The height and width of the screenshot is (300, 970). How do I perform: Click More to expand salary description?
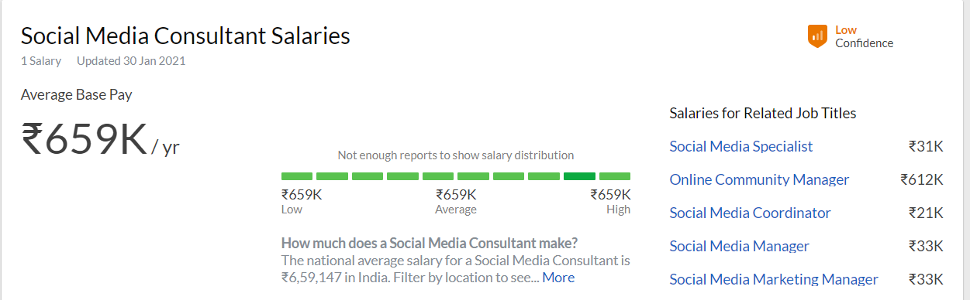click(x=558, y=278)
